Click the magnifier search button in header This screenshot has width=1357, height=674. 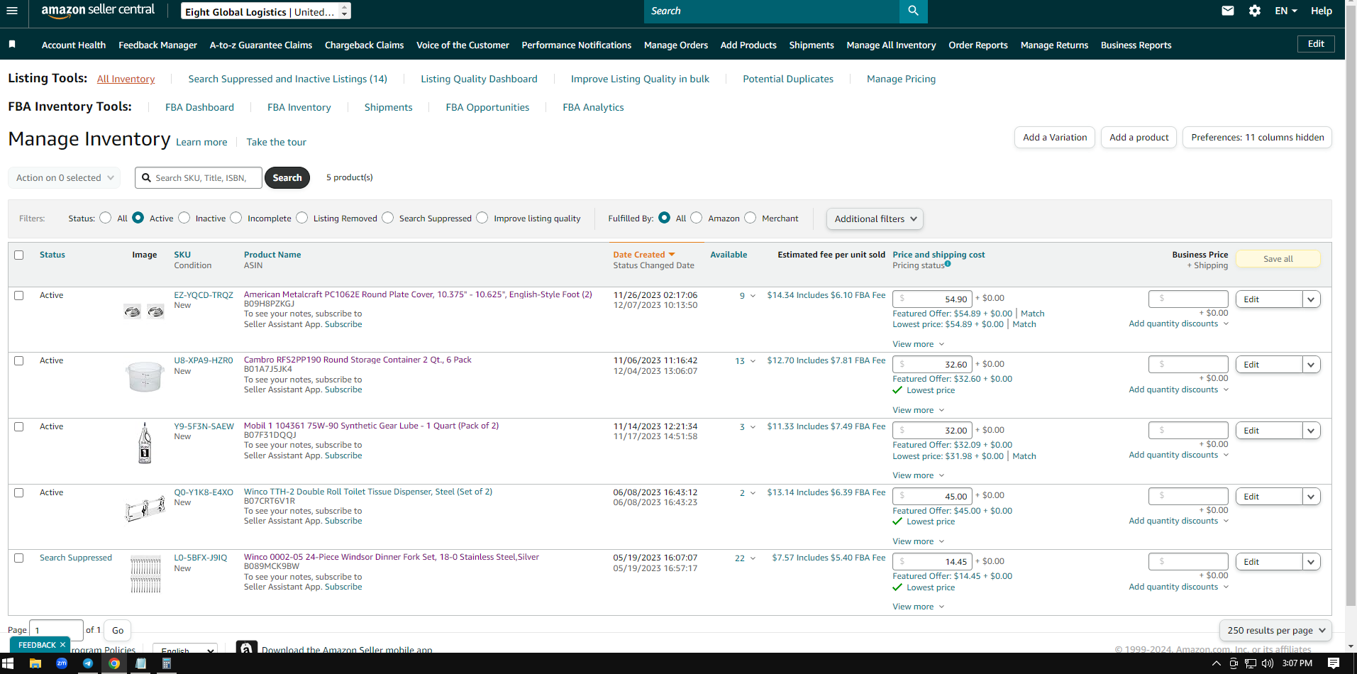pyautogui.click(x=913, y=11)
